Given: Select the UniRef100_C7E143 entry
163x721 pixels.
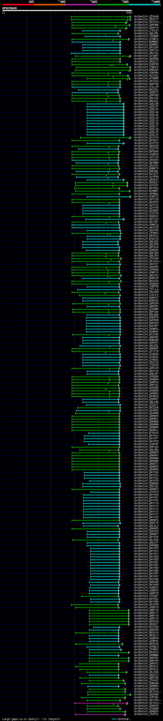Looking at the screenshot, I should pyautogui.click(x=146, y=30).
